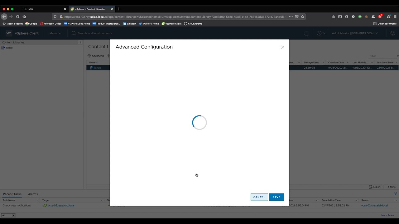
Task: Open the Completion Time column filter chevron
Action: click(357, 200)
